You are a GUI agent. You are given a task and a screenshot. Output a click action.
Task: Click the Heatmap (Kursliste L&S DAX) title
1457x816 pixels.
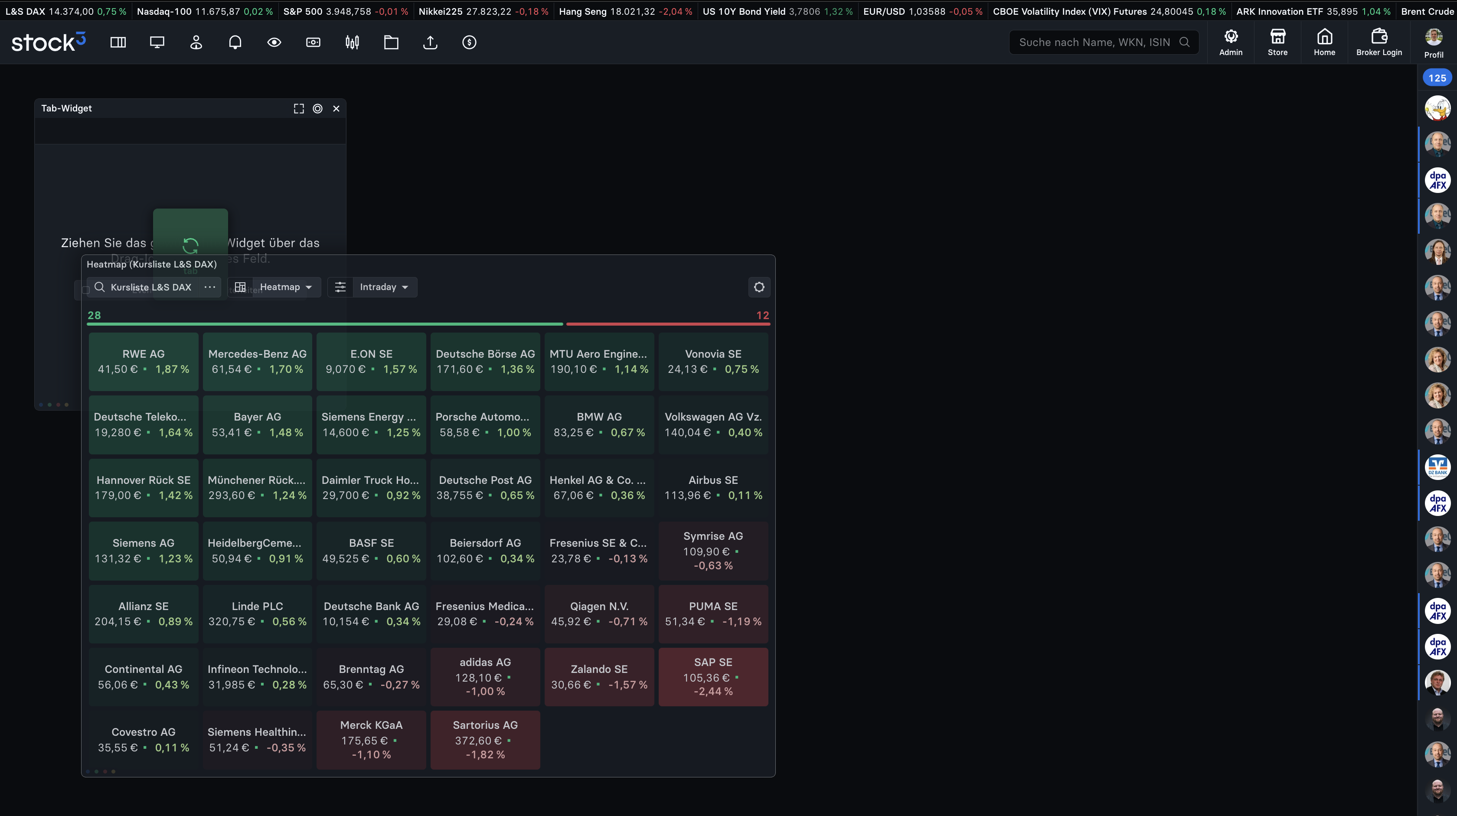click(x=152, y=264)
